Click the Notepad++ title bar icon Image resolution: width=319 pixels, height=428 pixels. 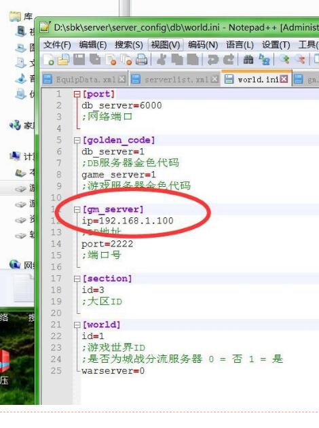[x=45, y=27]
